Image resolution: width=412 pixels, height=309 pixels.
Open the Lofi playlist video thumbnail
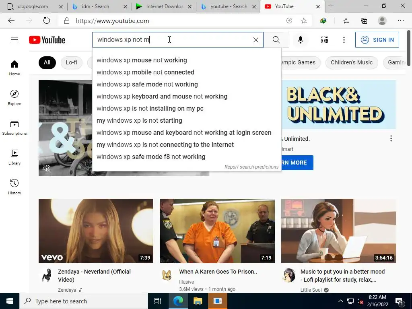(x=338, y=231)
